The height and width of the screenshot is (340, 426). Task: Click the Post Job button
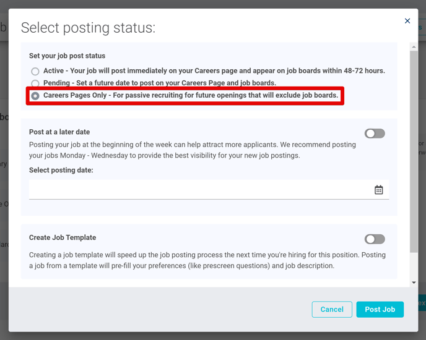point(380,309)
